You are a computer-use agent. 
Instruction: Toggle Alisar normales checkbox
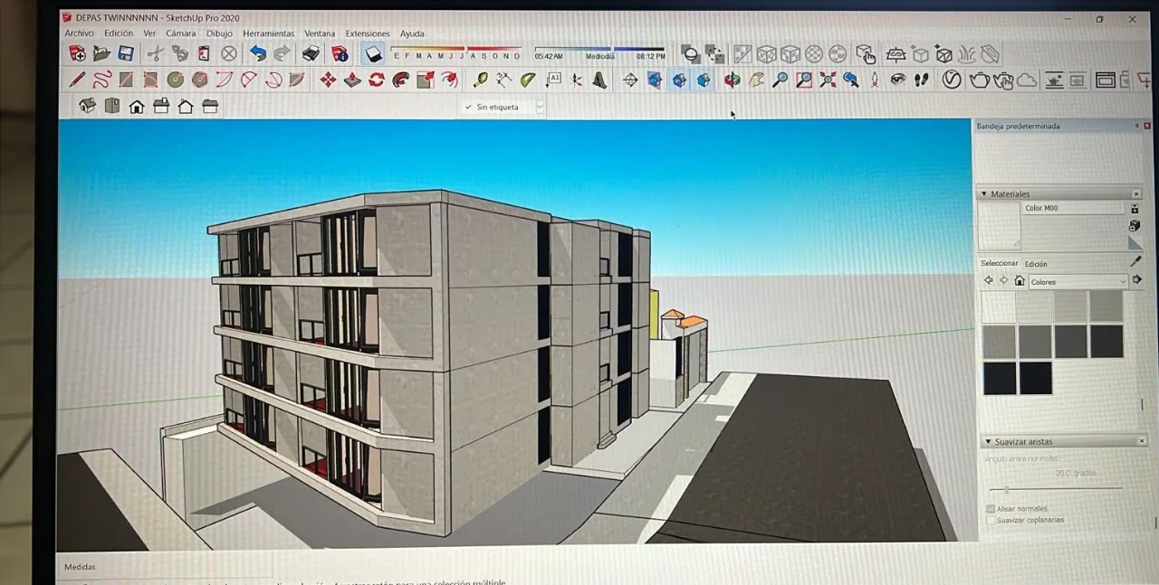point(991,509)
